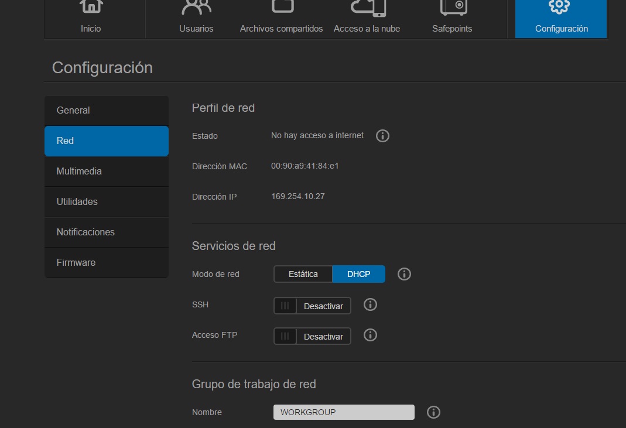Screen dimensions: 626x428
Task: Open the Safepoints vault icon
Action: pyautogui.click(x=452, y=7)
